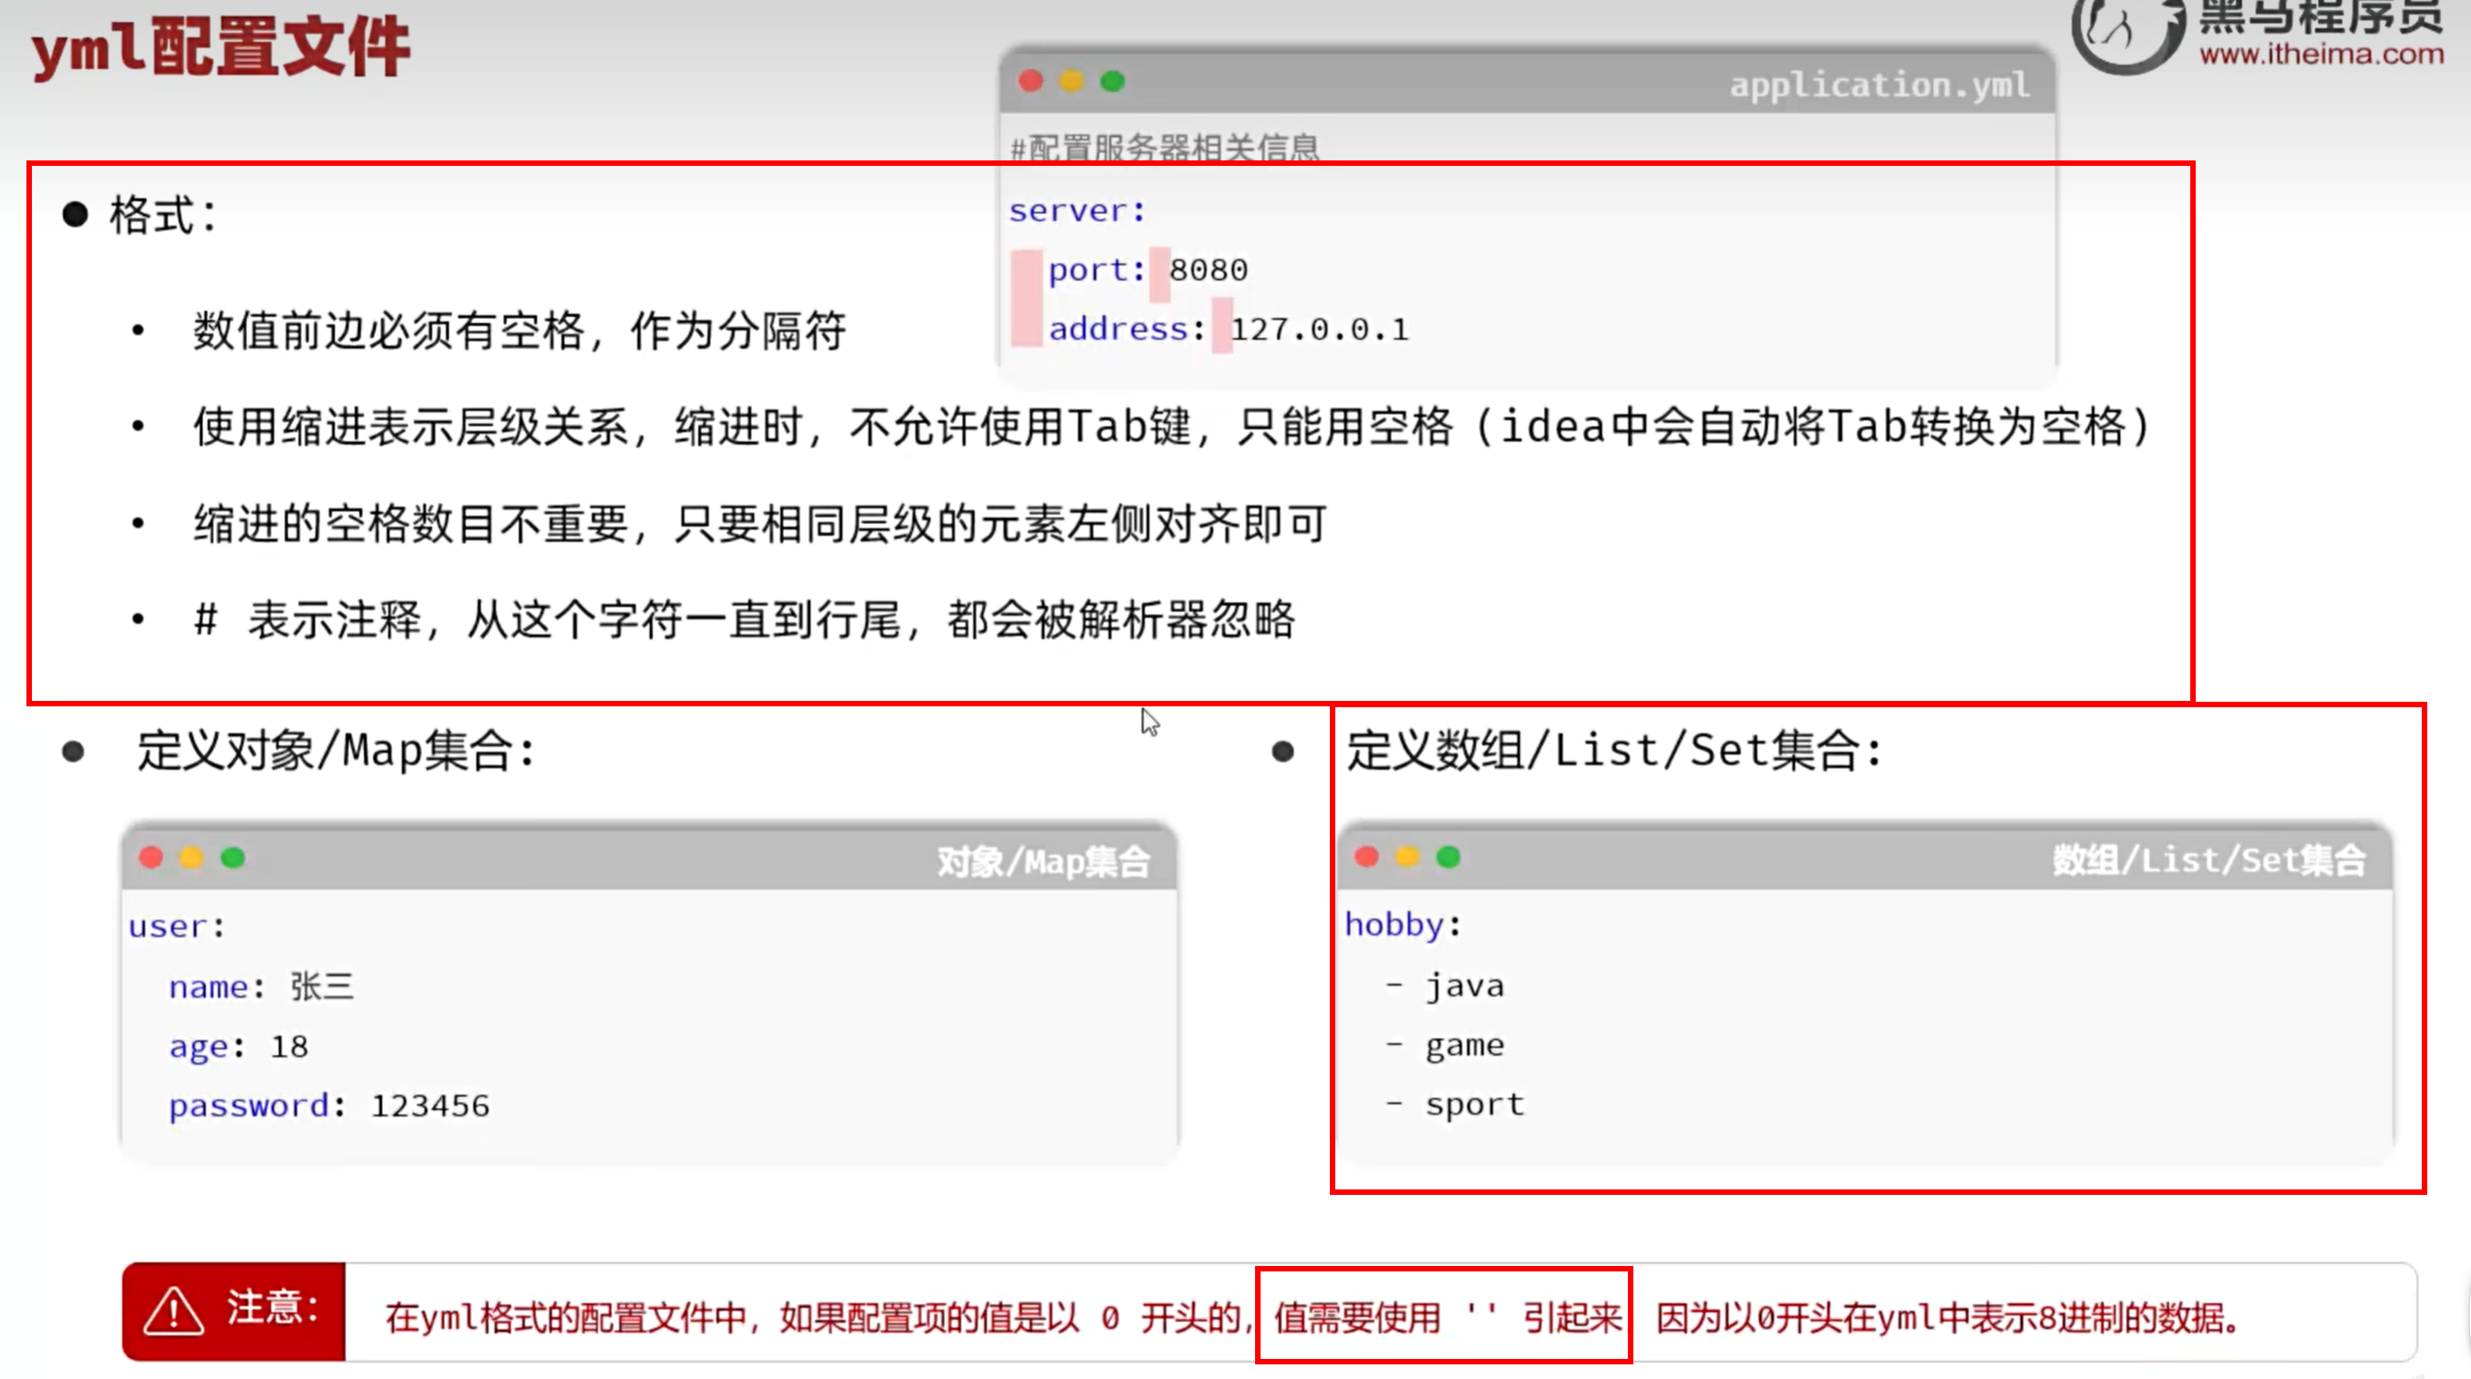This screenshot has height=1379, width=2471.
Task: Click the 'name:' key
Action: click(x=217, y=987)
